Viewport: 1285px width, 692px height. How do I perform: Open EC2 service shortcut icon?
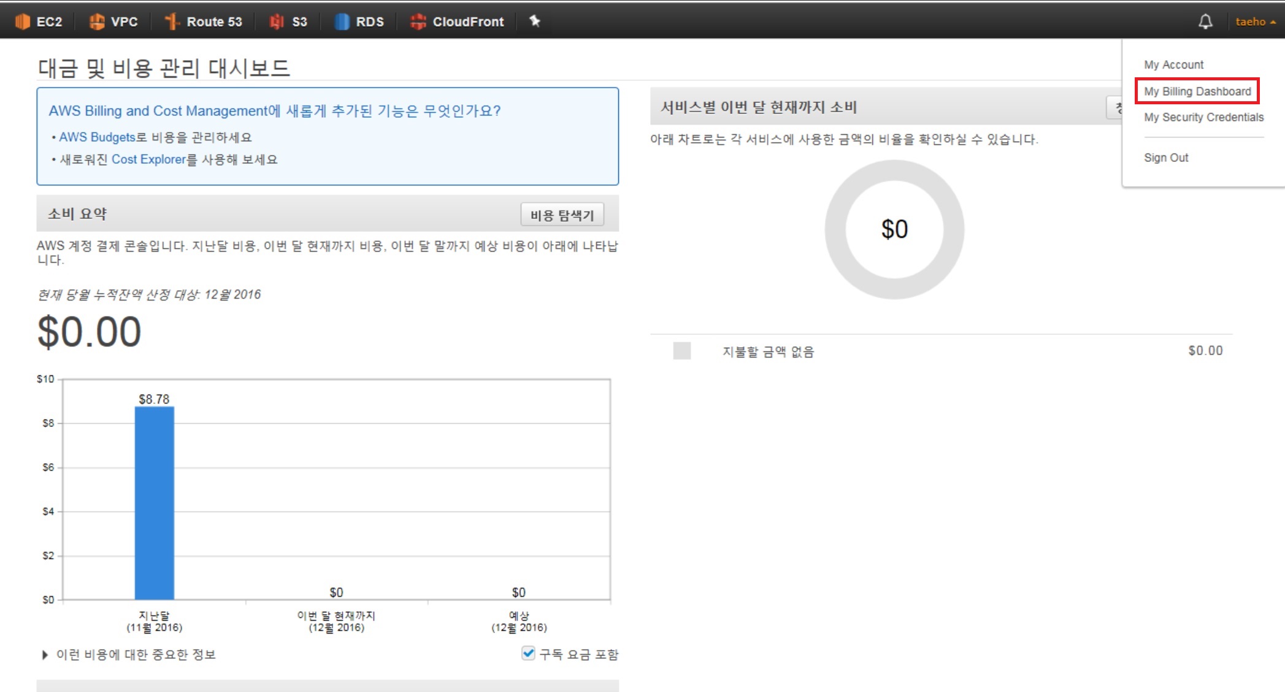pos(23,21)
